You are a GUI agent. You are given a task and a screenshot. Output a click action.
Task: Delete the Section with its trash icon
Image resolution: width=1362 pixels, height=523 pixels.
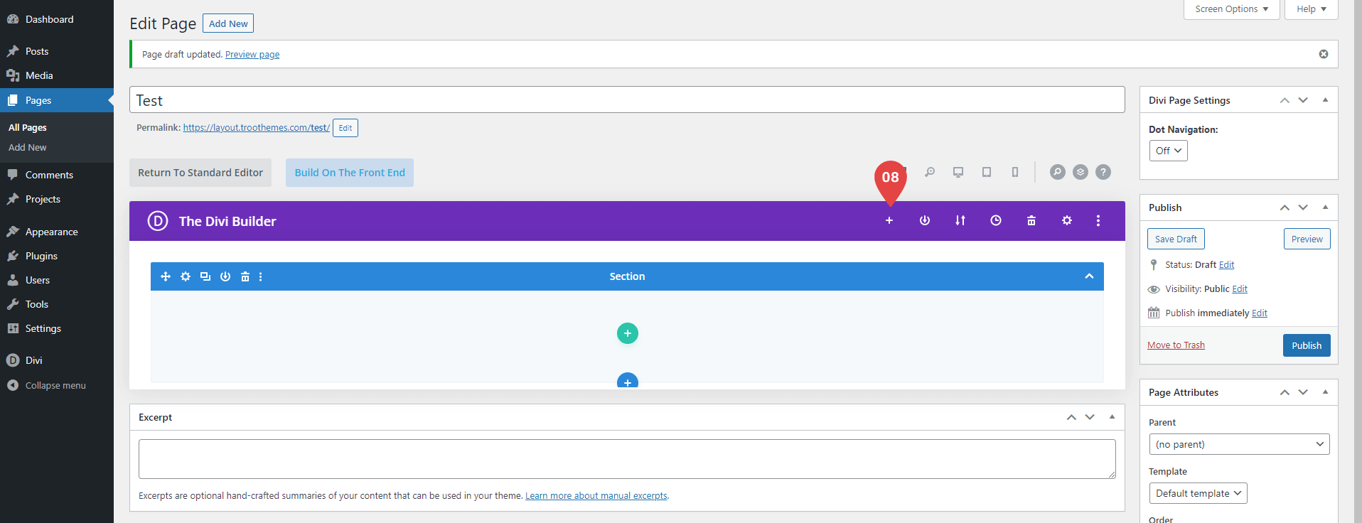[x=245, y=276]
